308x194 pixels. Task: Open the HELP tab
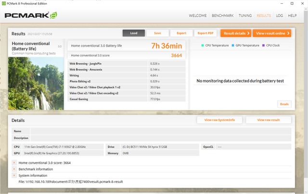coord(292,15)
